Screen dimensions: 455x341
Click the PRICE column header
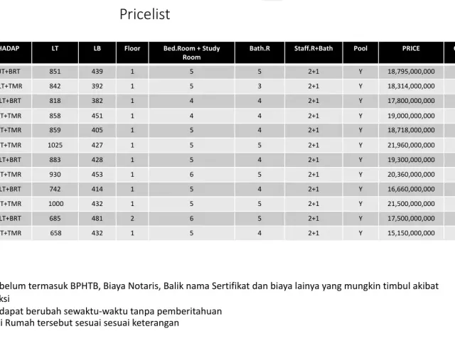411,48
